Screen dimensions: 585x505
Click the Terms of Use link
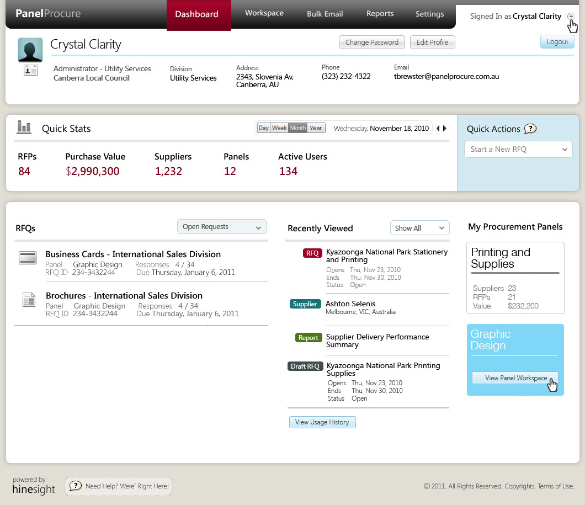coord(556,486)
